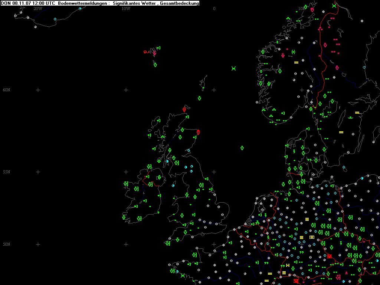The image size is (380, 285).
Task: Click the green shower symbol just south of Shetland
Action: 200,98
